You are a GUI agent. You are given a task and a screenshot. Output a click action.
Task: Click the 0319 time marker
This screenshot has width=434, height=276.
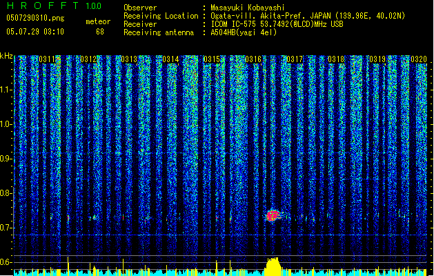[x=377, y=59]
